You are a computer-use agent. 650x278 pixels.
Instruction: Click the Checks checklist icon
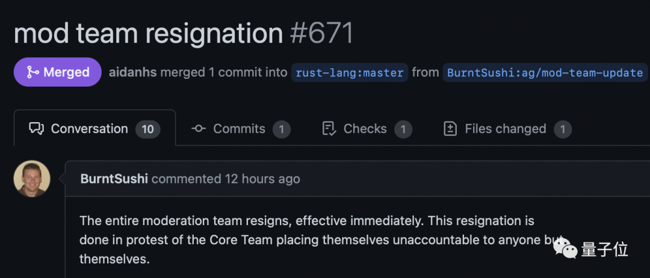click(x=329, y=129)
